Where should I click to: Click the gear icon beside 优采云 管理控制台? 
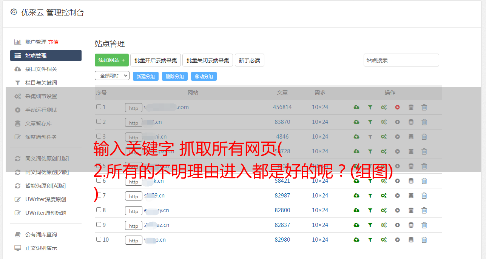pyautogui.click(x=14, y=12)
